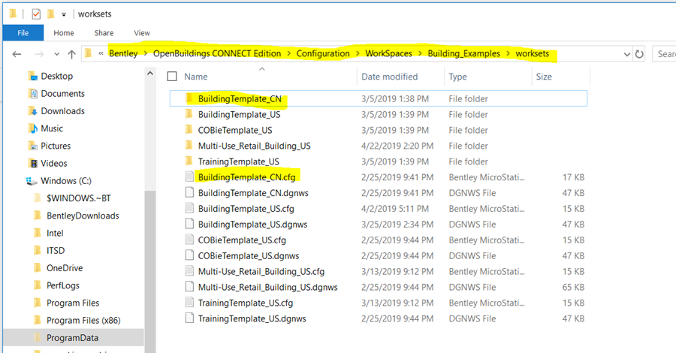This screenshot has width=676, height=353.
Task: Sort by the Type column header
Action: (457, 77)
